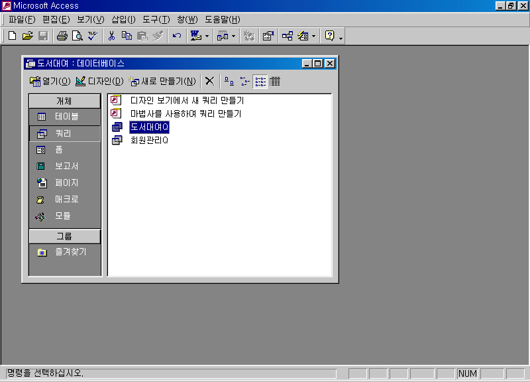Click the Undo arrow icon
The width and height of the screenshot is (530, 382).
177,36
